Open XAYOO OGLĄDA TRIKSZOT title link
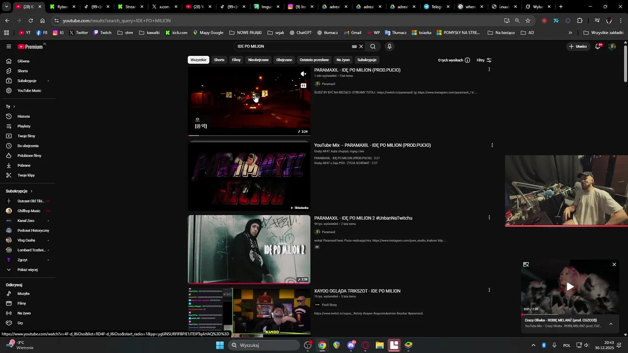The width and height of the screenshot is (628, 353). 357,291
